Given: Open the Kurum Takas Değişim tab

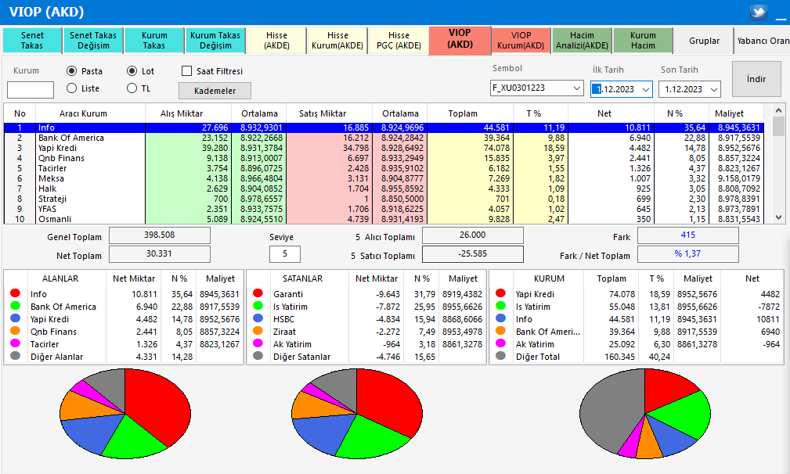Looking at the screenshot, I should (215, 40).
